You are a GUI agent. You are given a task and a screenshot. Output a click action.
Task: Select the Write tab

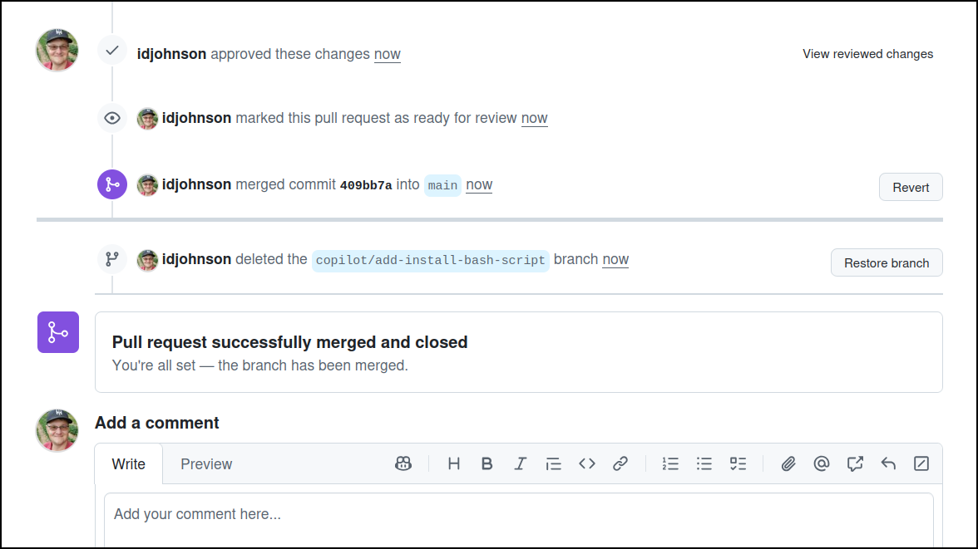tap(128, 464)
